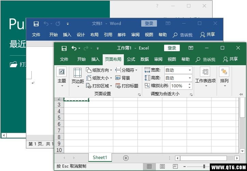The height and width of the screenshot is (171, 247).
Task: Open the 页边距 margins menu
Action: coord(78,78)
